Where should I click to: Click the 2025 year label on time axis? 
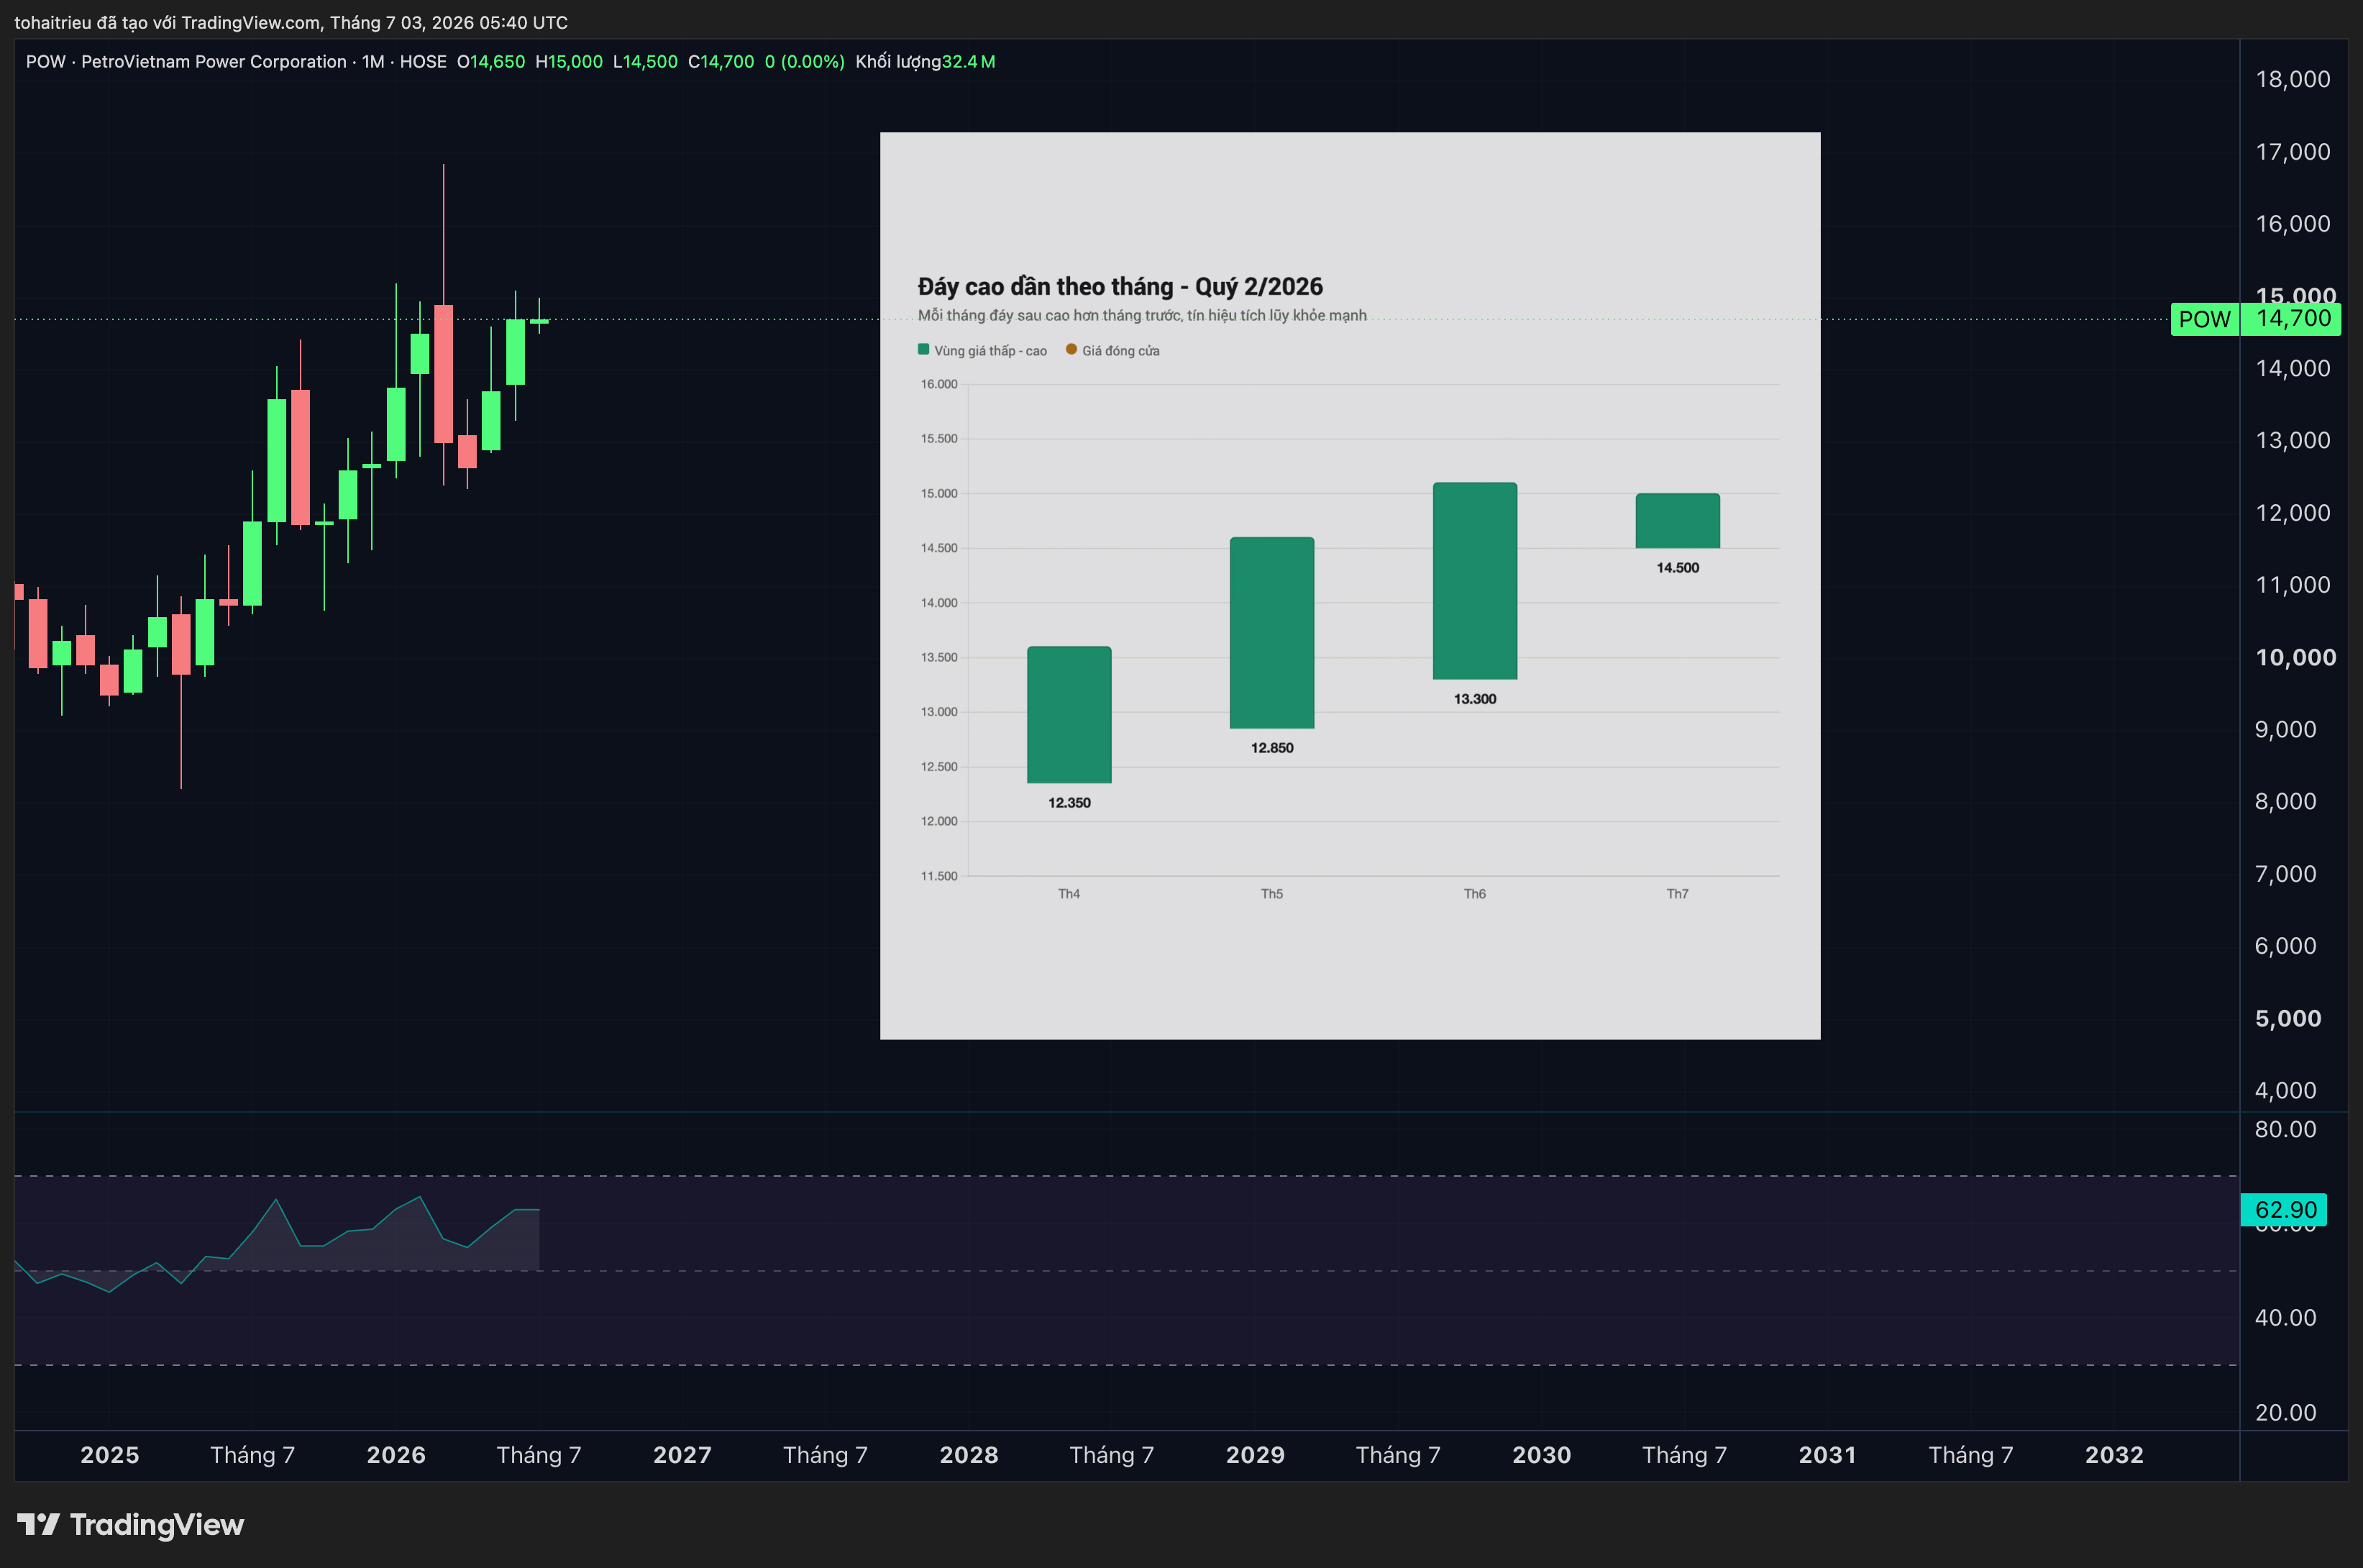pos(110,1455)
